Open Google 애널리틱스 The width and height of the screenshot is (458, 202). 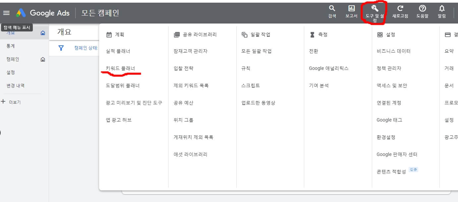pyautogui.click(x=329, y=69)
